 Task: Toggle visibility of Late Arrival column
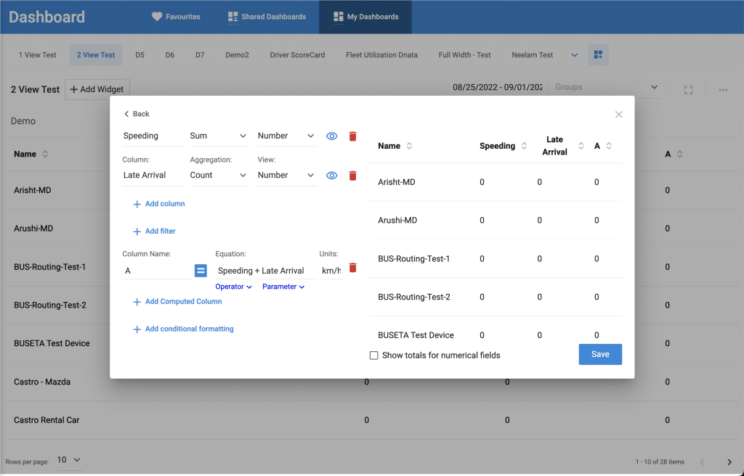(x=331, y=175)
